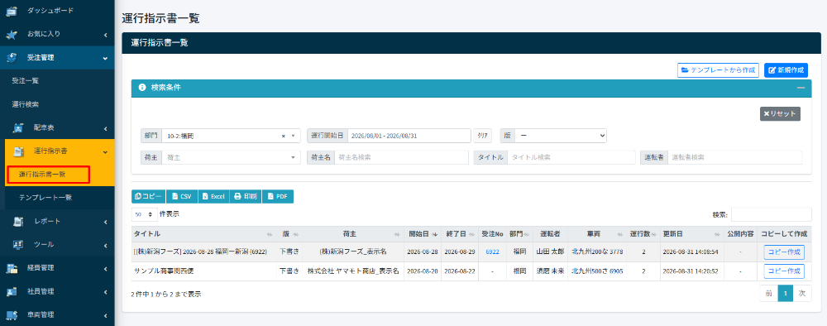Screen dimensions: 827x326
Task: Open the 荷主 dropdown
Action: 231,157
